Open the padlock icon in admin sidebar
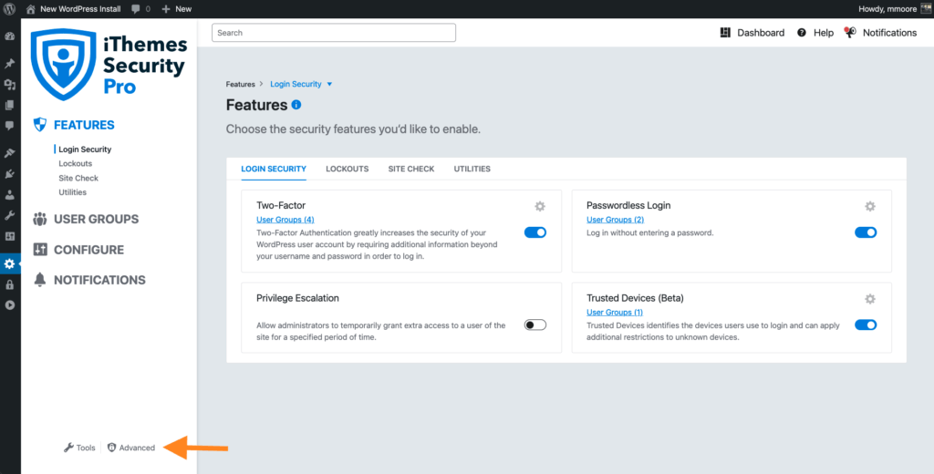934x474 pixels. click(9, 284)
